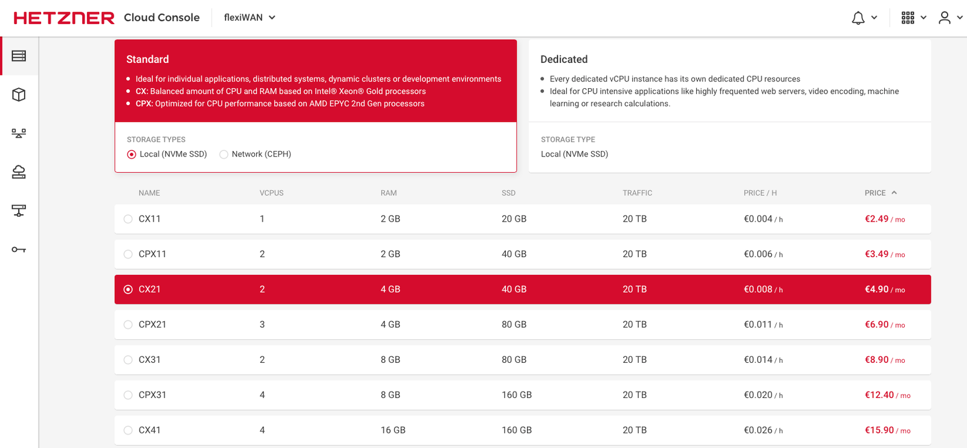Open the apps grid icon

pyautogui.click(x=907, y=18)
